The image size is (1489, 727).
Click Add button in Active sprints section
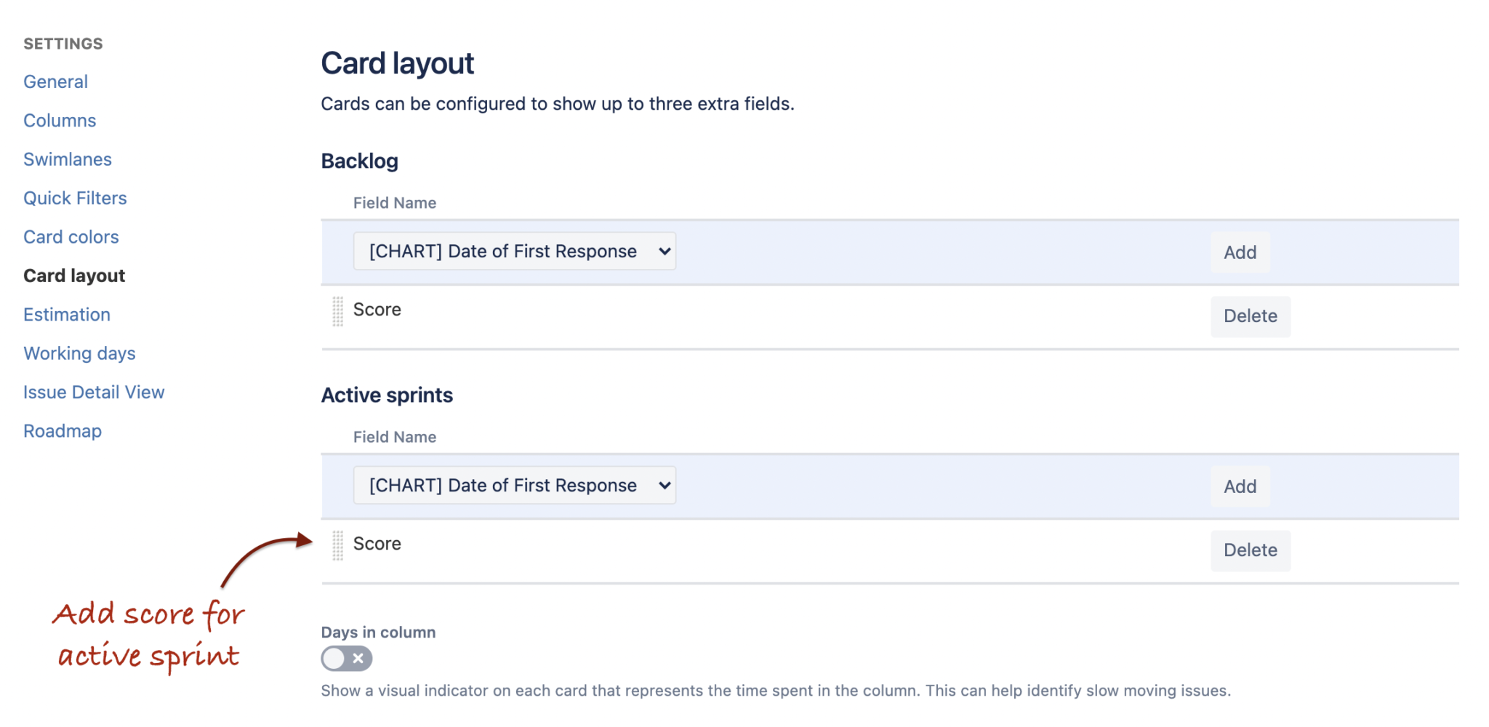[1240, 486]
